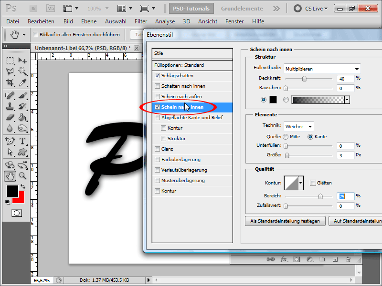
Task: Select the Eyedropper tool
Action: (22, 82)
